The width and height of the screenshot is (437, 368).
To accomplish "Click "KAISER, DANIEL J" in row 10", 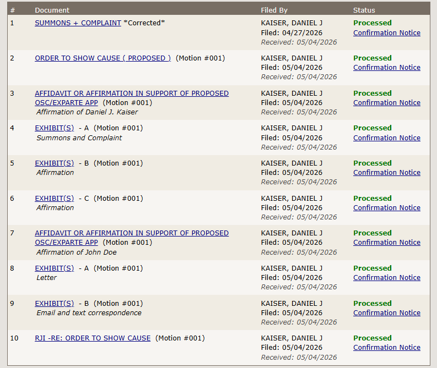I will [x=292, y=338].
